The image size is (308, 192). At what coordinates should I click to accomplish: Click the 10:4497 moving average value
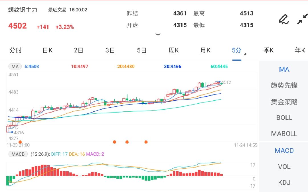[80, 66]
